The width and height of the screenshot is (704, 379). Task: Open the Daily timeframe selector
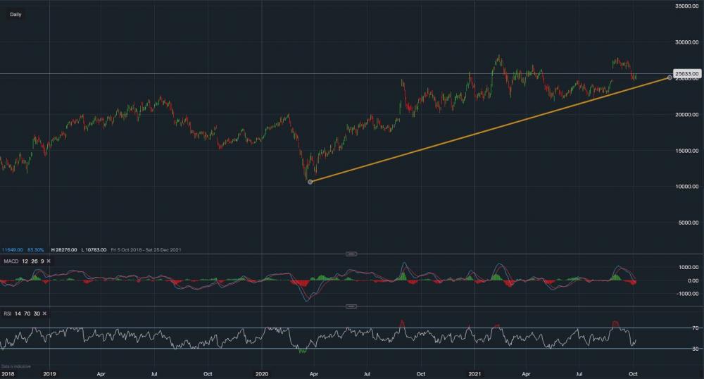15,14
